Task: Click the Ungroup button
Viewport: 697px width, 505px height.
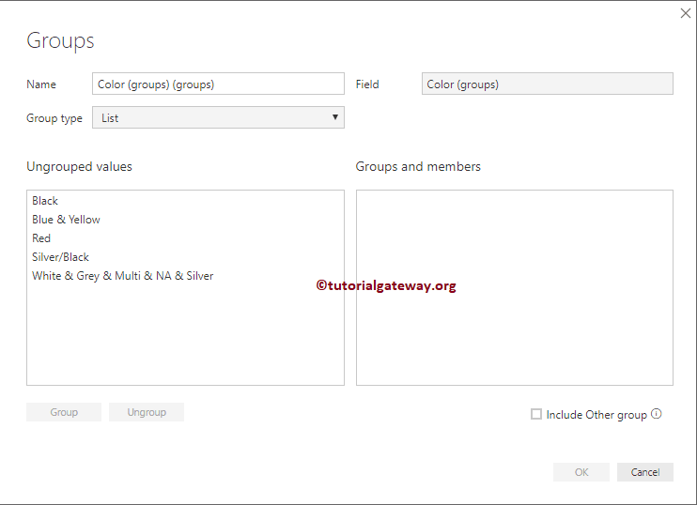Action: click(x=147, y=412)
